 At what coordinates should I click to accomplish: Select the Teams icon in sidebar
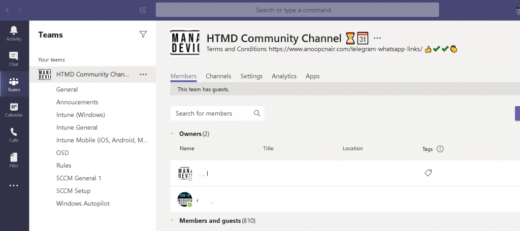(14, 82)
